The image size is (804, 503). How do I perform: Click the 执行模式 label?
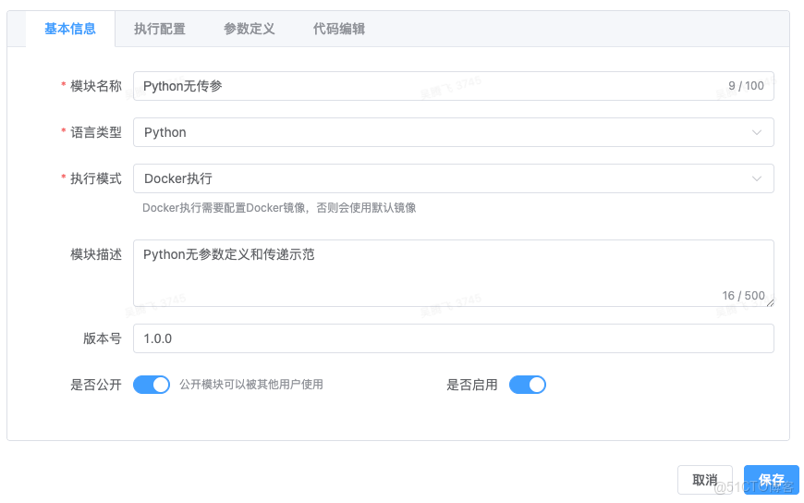click(x=96, y=178)
